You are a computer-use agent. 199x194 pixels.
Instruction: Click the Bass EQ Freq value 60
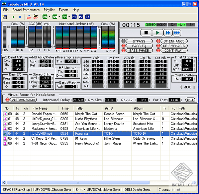(18, 78)
